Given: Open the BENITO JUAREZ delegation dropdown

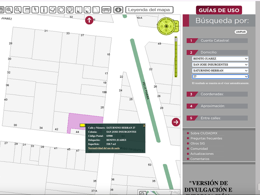Looking at the screenshot, I should 220,59.
